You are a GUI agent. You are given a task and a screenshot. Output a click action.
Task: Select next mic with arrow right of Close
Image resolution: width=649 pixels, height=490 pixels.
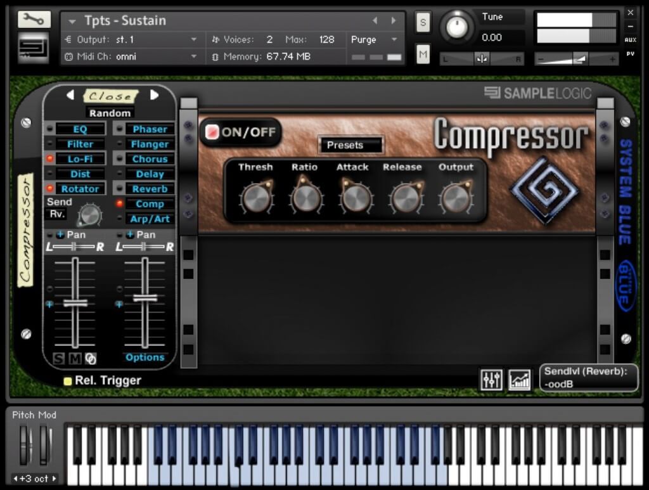tap(154, 95)
